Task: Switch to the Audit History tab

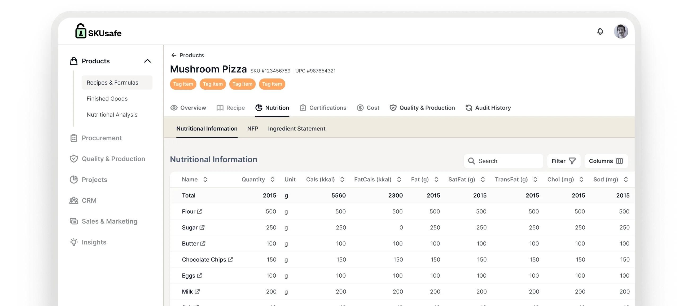Action: pyautogui.click(x=488, y=108)
